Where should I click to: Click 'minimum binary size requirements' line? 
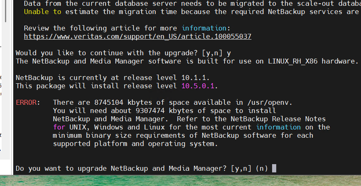183,136
